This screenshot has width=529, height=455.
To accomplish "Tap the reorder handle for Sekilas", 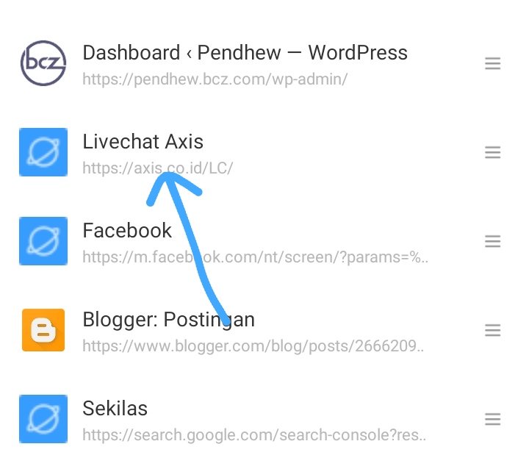I will (492, 420).
